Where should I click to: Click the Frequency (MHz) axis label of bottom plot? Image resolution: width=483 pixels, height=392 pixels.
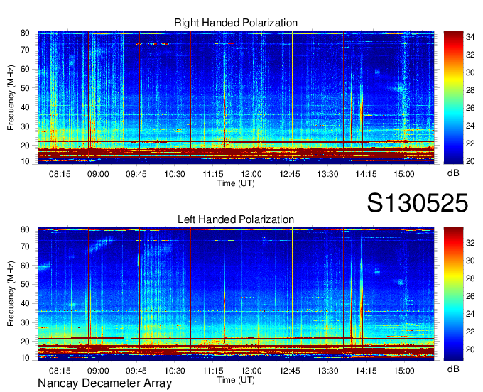point(11,294)
